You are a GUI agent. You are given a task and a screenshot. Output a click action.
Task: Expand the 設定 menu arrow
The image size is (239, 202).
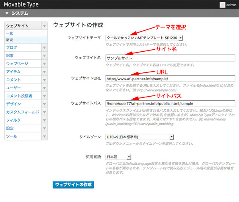[x=44, y=128]
